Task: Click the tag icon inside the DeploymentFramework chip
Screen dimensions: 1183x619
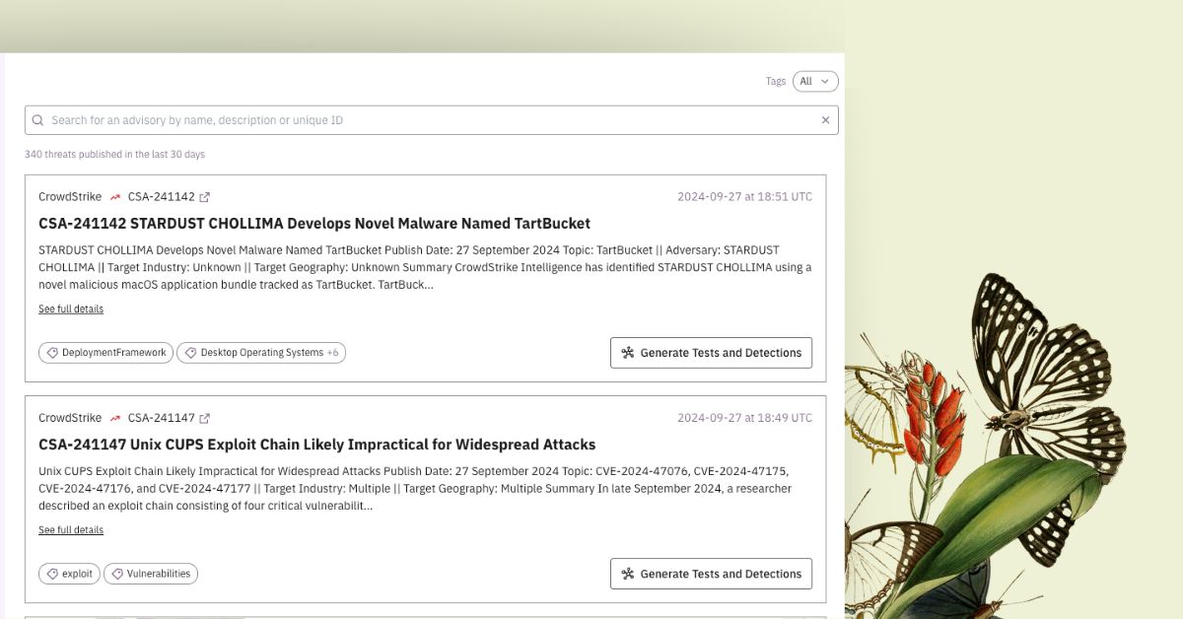Action: click(52, 353)
